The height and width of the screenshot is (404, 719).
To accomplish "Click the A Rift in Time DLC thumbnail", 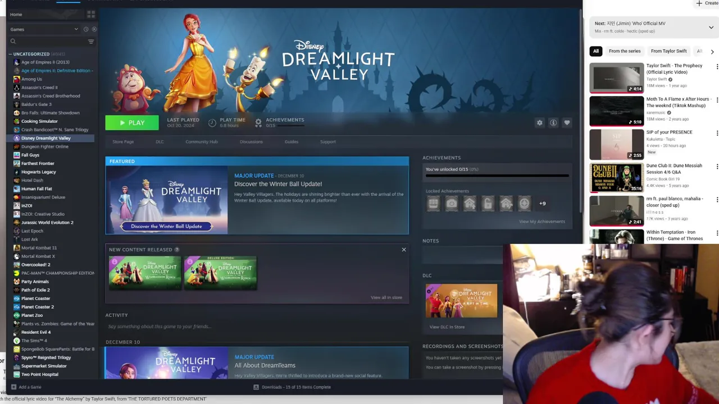I will point(461,301).
